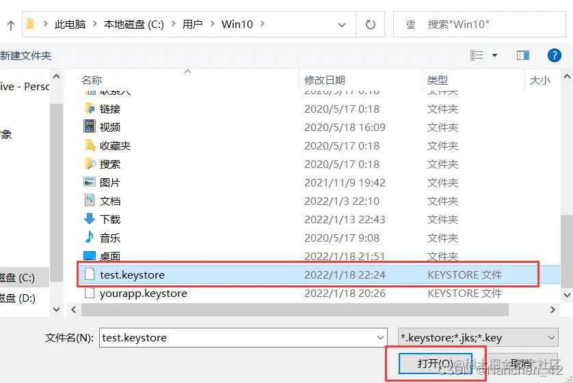This screenshot has width=573, height=383.
Task: Click the horizontal scrollbar thumb
Action: 295,310
